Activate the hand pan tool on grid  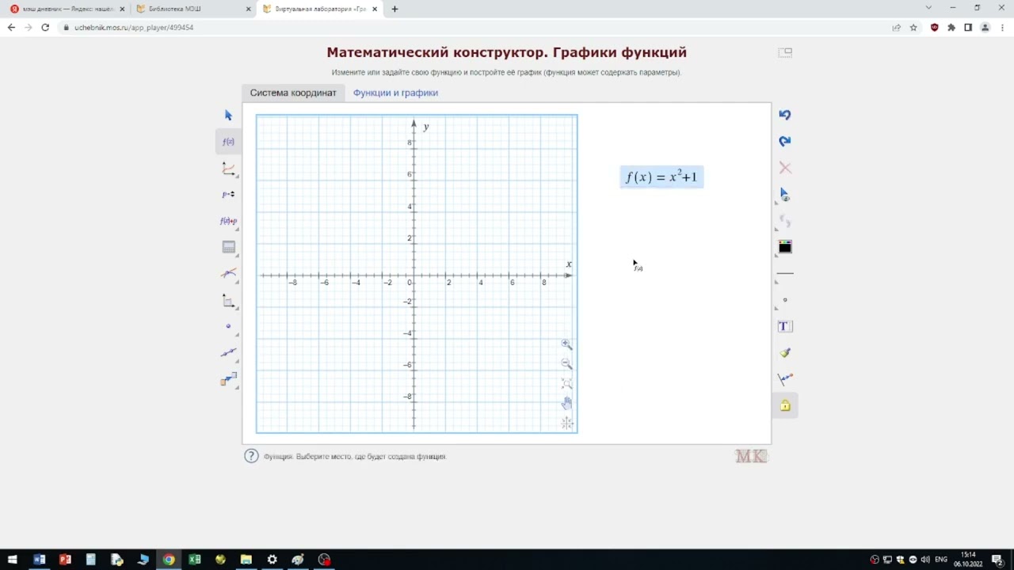coord(566,404)
